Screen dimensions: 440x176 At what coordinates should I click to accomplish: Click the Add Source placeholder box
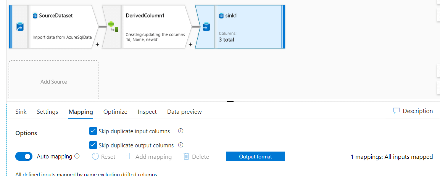(x=53, y=82)
